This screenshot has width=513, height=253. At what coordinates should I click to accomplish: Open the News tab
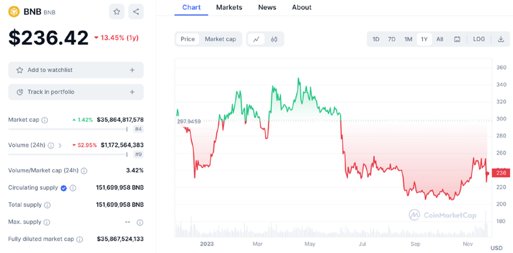click(267, 7)
